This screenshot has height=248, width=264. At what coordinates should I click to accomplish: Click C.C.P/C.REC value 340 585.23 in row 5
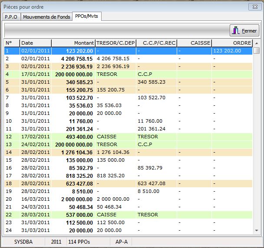(152, 82)
